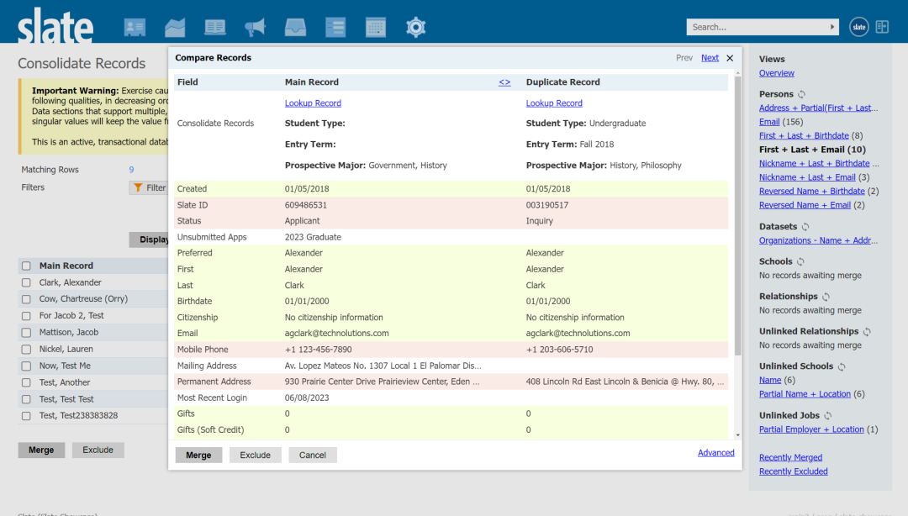
Task: Go to the Next record comparison
Action: pos(710,58)
